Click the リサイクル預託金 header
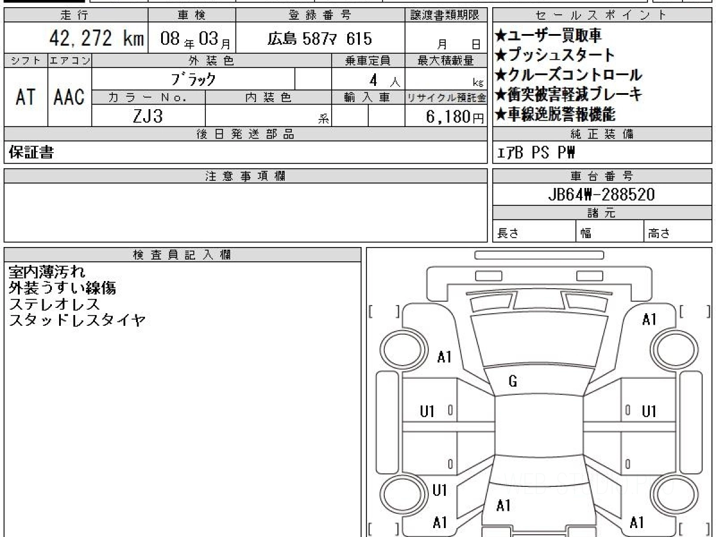The height and width of the screenshot is (537, 716). pyautogui.click(x=446, y=97)
